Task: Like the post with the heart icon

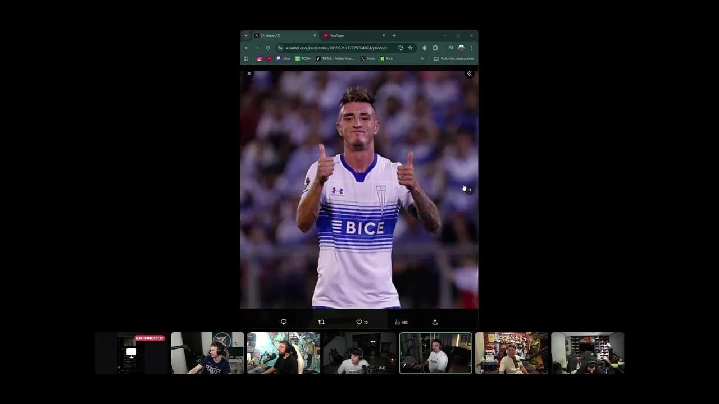Action: tap(359, 322)
